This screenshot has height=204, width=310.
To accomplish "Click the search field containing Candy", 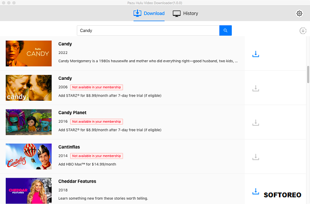I will (148, 31).
